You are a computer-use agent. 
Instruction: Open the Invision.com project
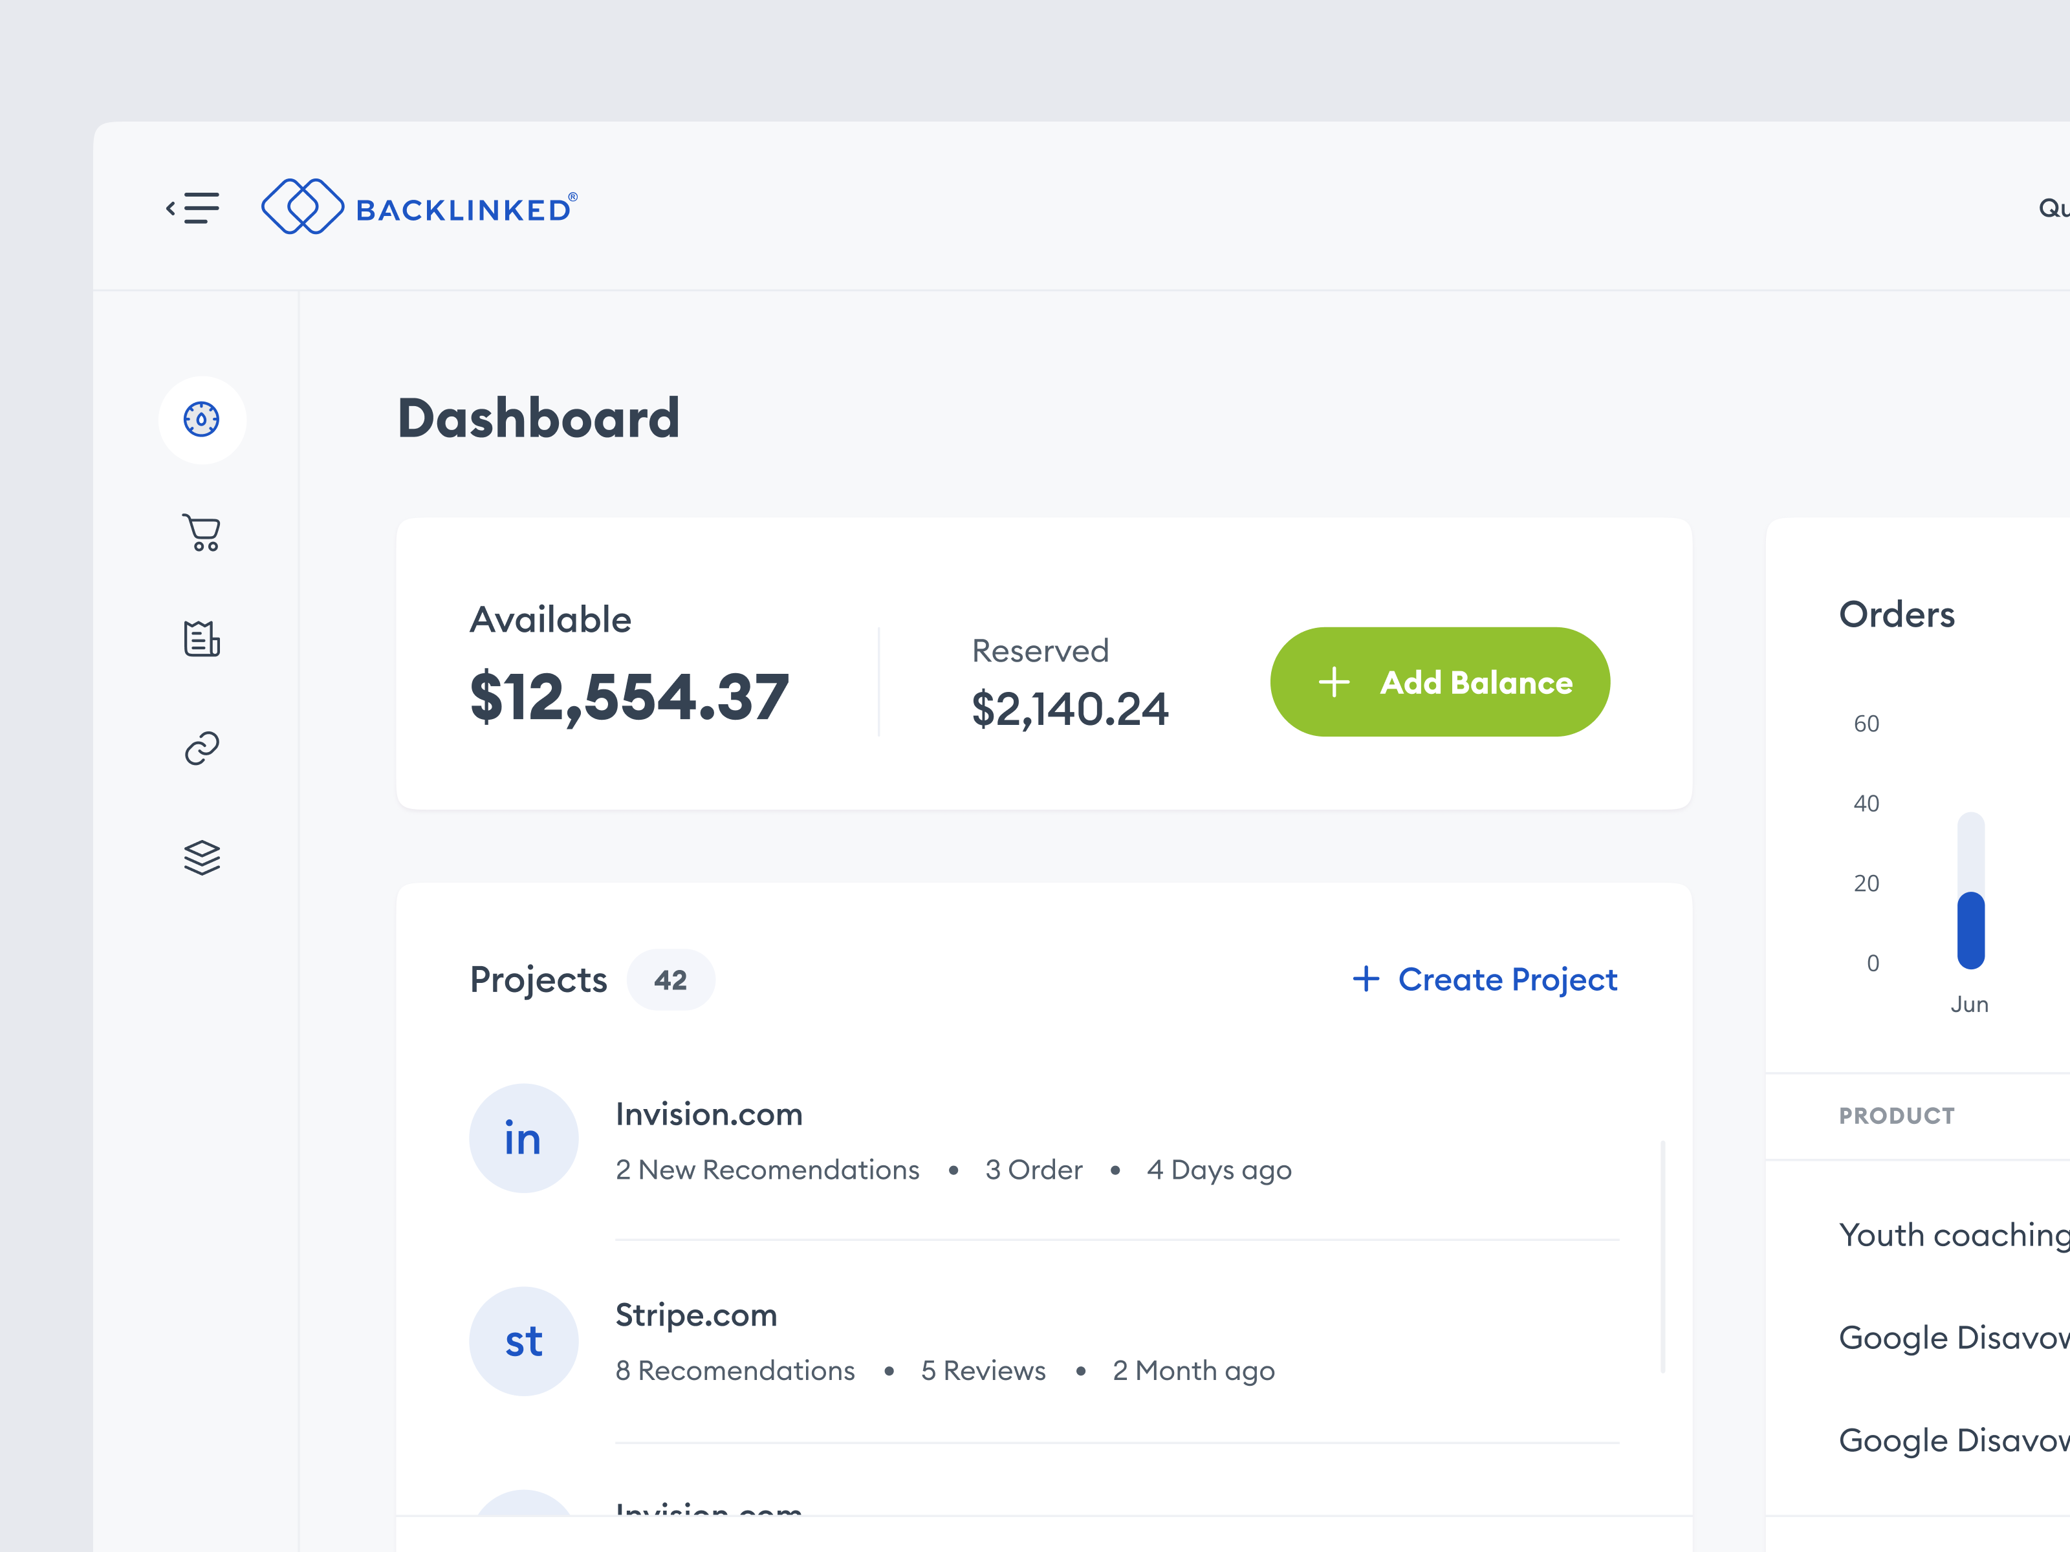708,1114
